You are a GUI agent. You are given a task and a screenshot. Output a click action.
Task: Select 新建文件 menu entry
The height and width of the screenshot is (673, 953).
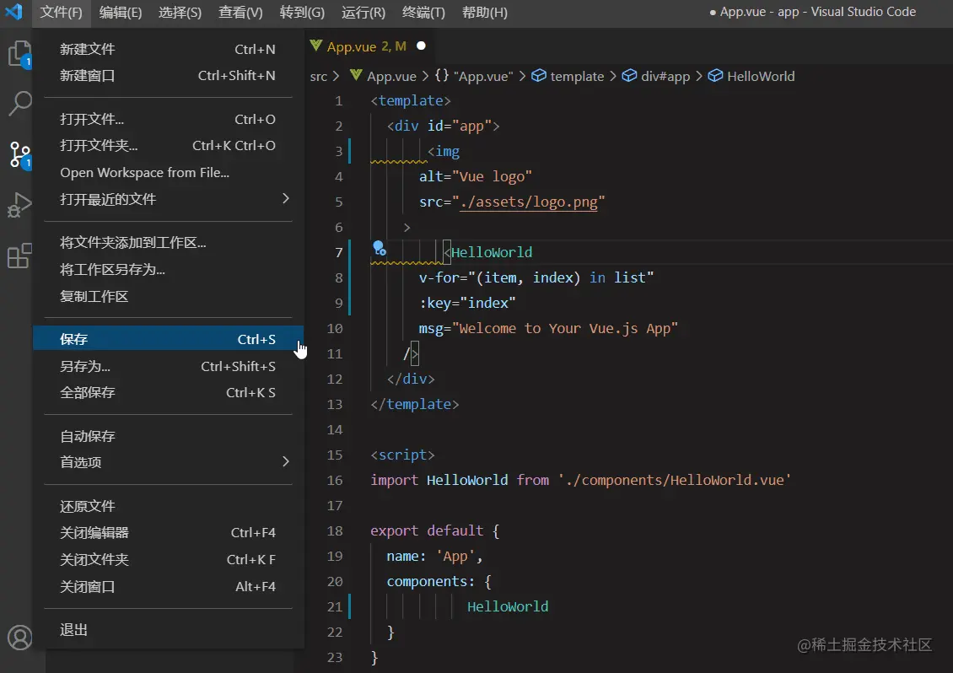pyautogui.click(x=169, y=49)
